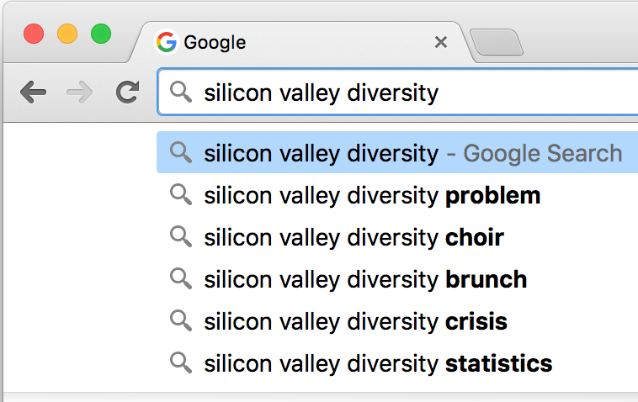Pick the 'silicon valley diversity choir' suggestion
Image resolution: width=638 pixels, height=402 pixels.
pos(397,237)
